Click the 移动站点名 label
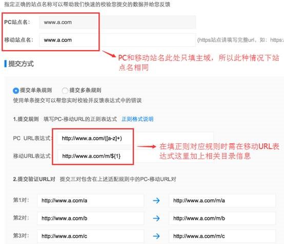 (x=18, y=40)
